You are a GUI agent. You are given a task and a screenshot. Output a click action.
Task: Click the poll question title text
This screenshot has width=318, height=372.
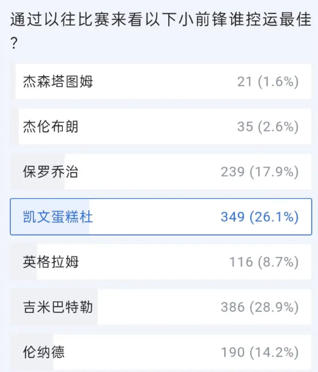161,30
